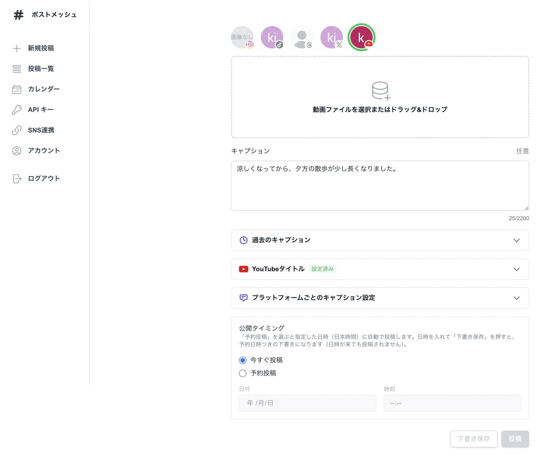Click the 投稿 submit button
Image resolution: width=559 pixels, height=466 pixels.
pyautogui.click(x=515, y=439)
